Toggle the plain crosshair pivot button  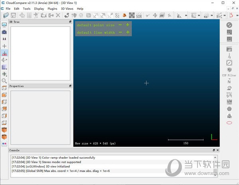click(4, 46)
